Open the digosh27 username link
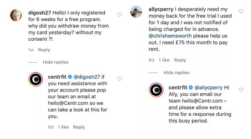Viewport: 251px width, 139px height. point(40,13)
